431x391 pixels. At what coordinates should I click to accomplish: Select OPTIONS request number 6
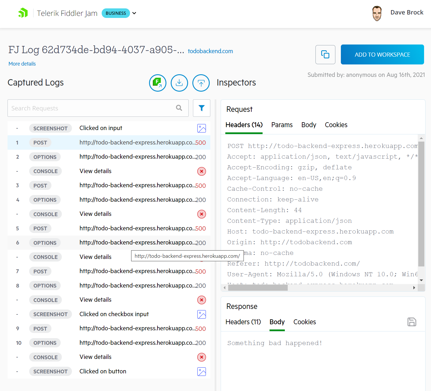click(109, 243)
